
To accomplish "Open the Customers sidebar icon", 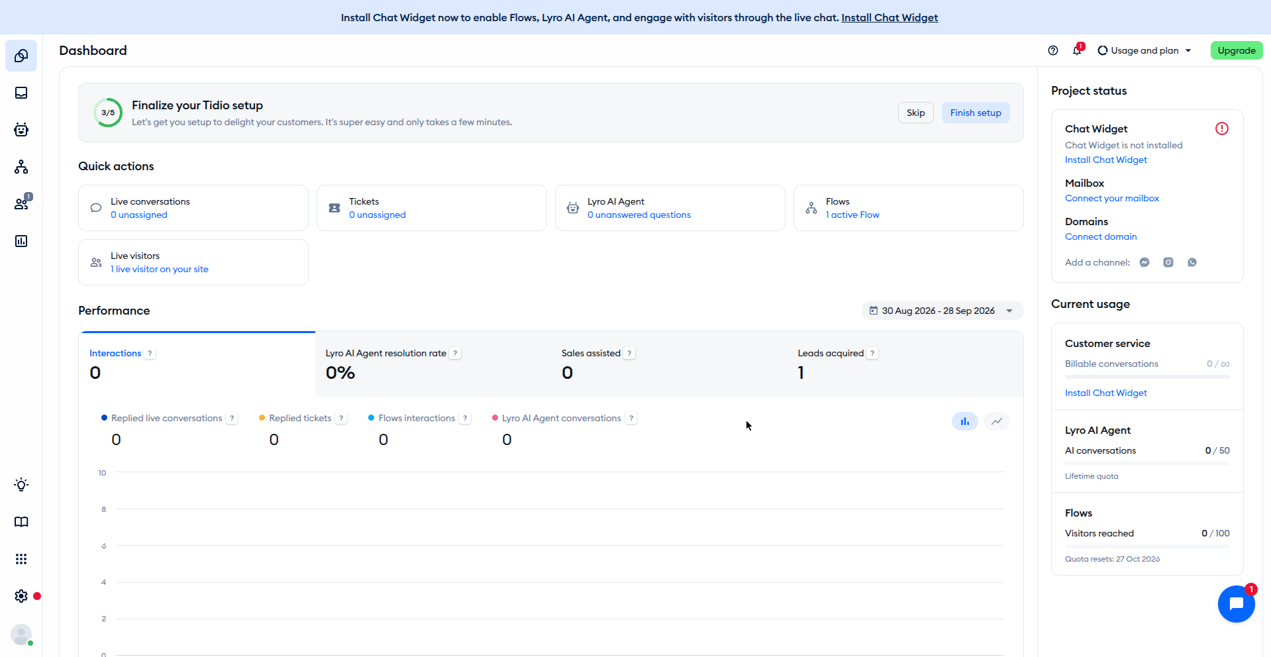I will click(21, 204).
